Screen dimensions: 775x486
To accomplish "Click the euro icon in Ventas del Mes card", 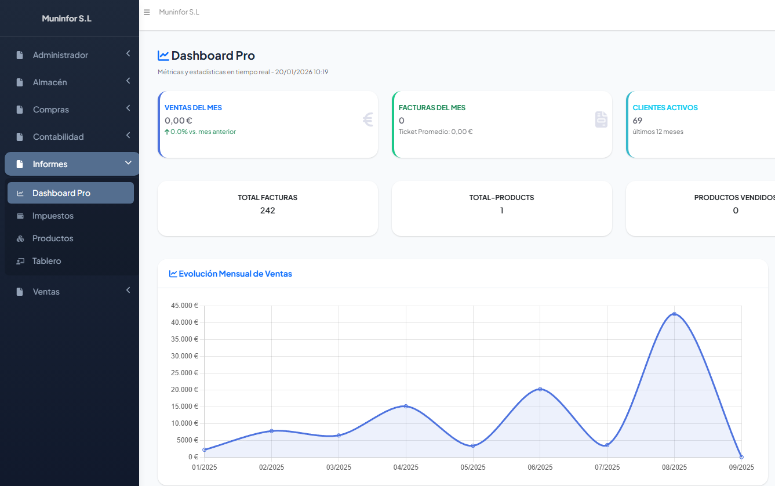I will [368, 120].
